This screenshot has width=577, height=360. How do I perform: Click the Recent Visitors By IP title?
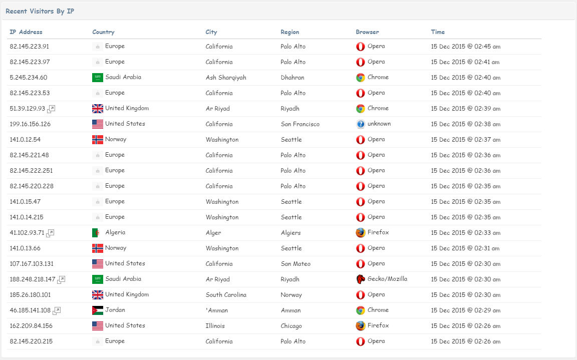coord(40,11)
